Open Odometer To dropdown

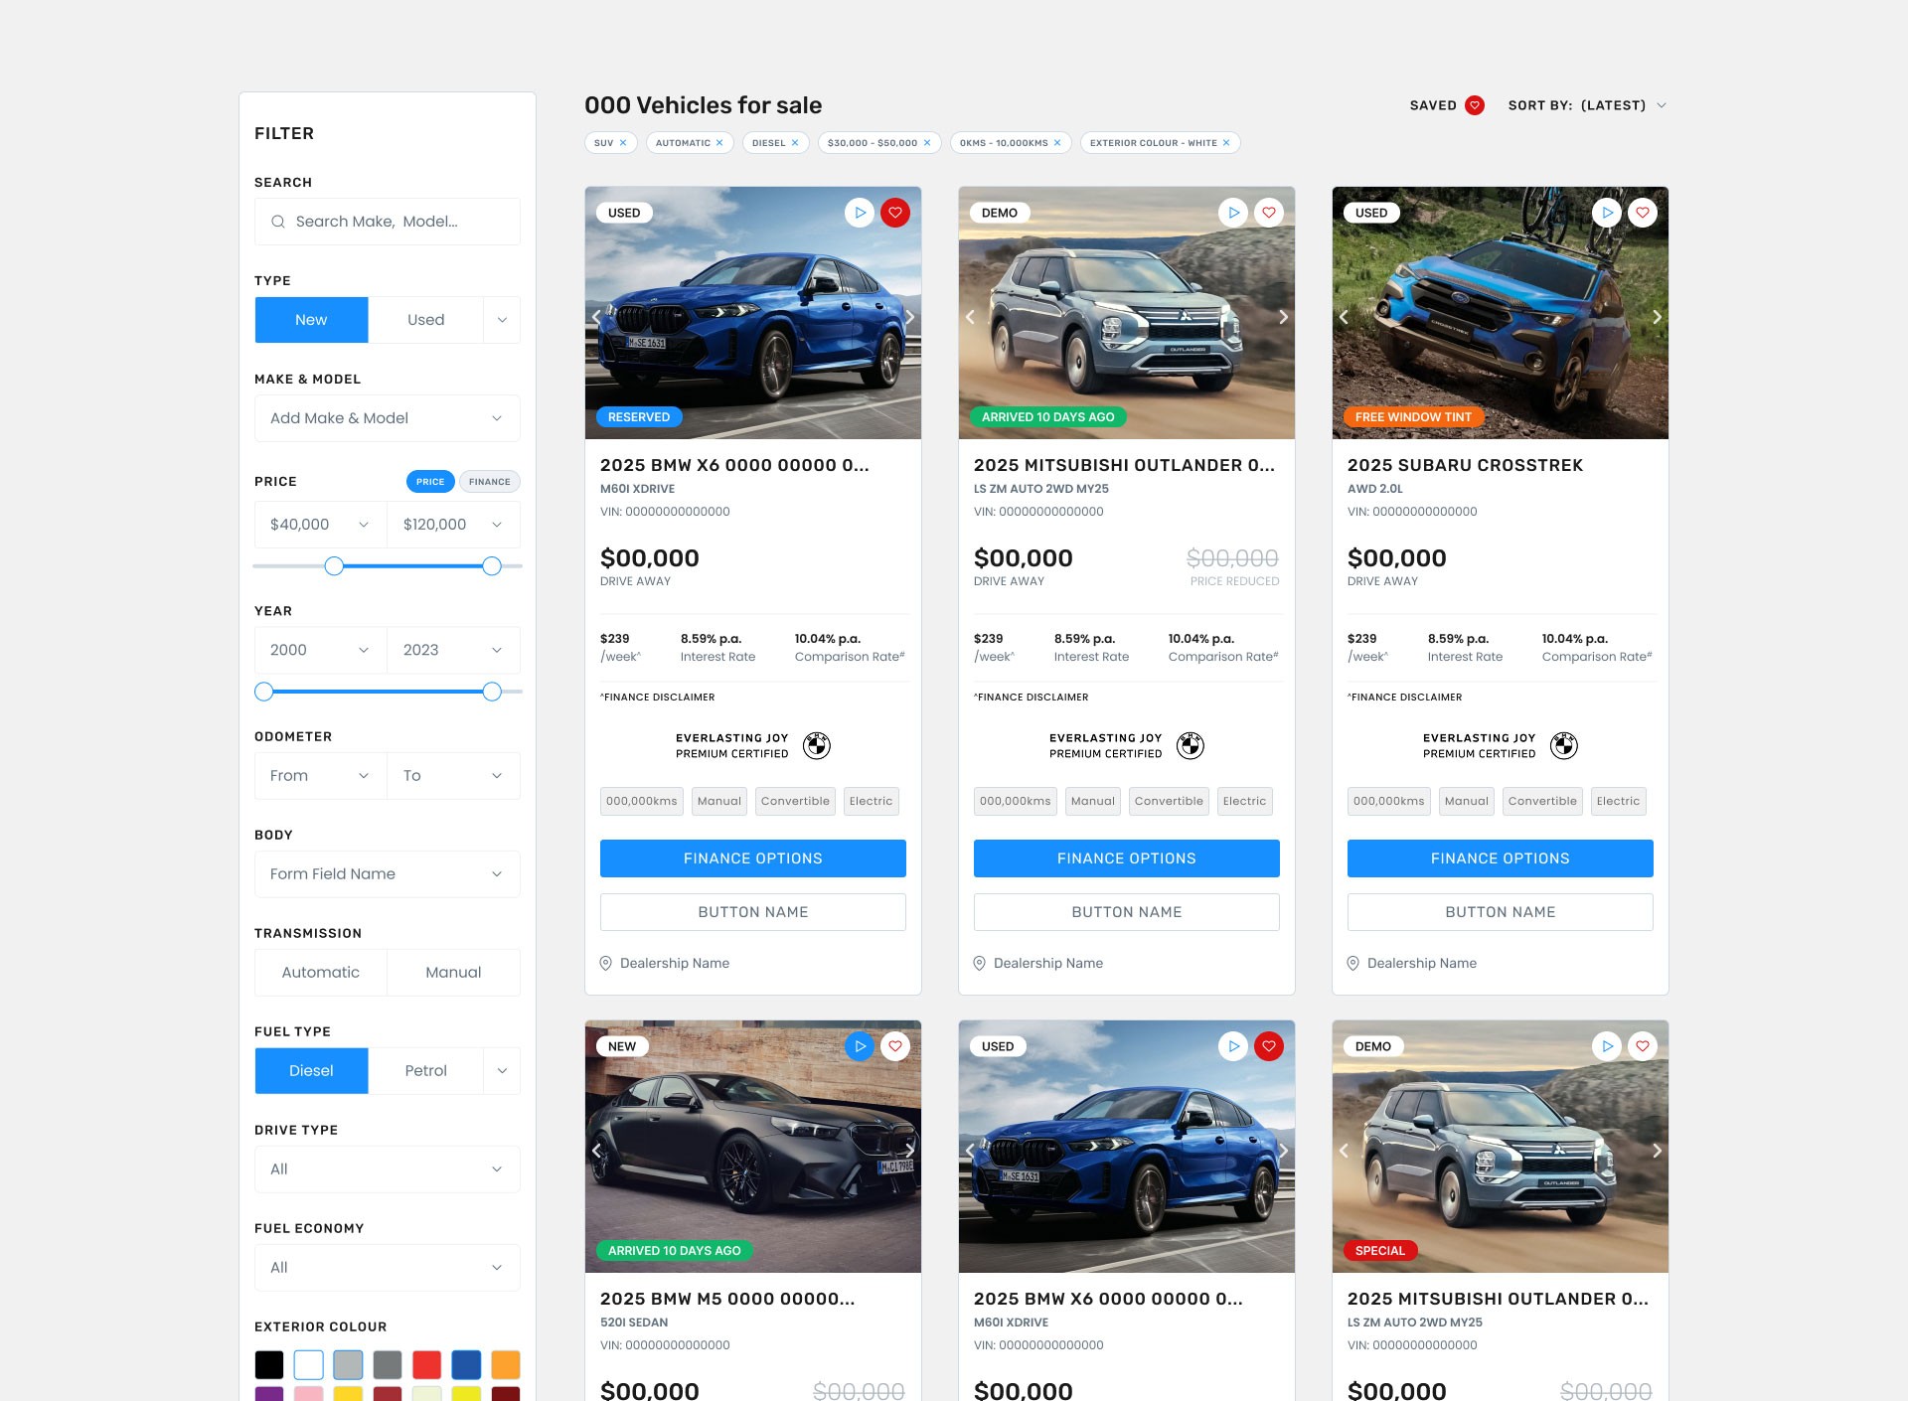click(x=453, y=776)
